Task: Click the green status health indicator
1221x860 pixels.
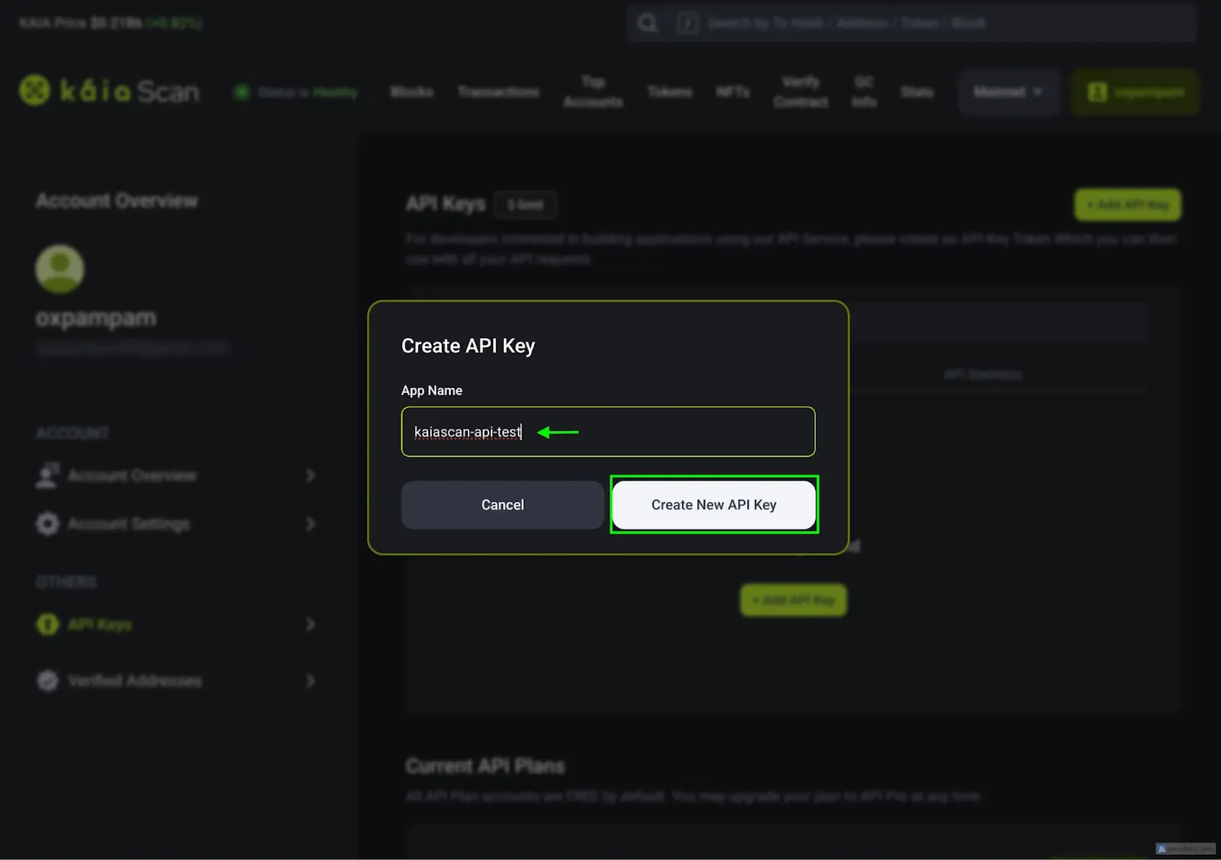Action: [242, 92]
